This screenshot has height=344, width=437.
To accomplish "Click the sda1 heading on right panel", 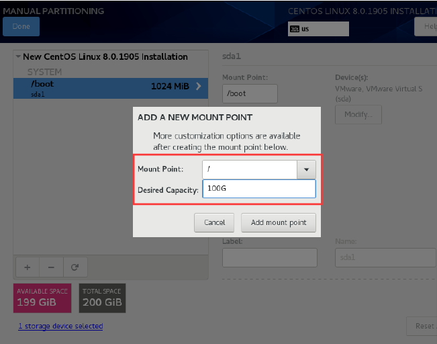I will pyautogui.click(x=232, y=56).
